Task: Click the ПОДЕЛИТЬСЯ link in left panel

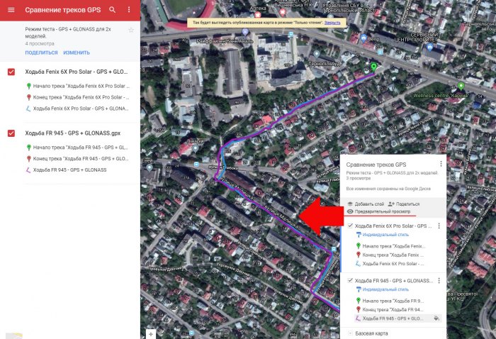Action: click(x=41, y=52)
